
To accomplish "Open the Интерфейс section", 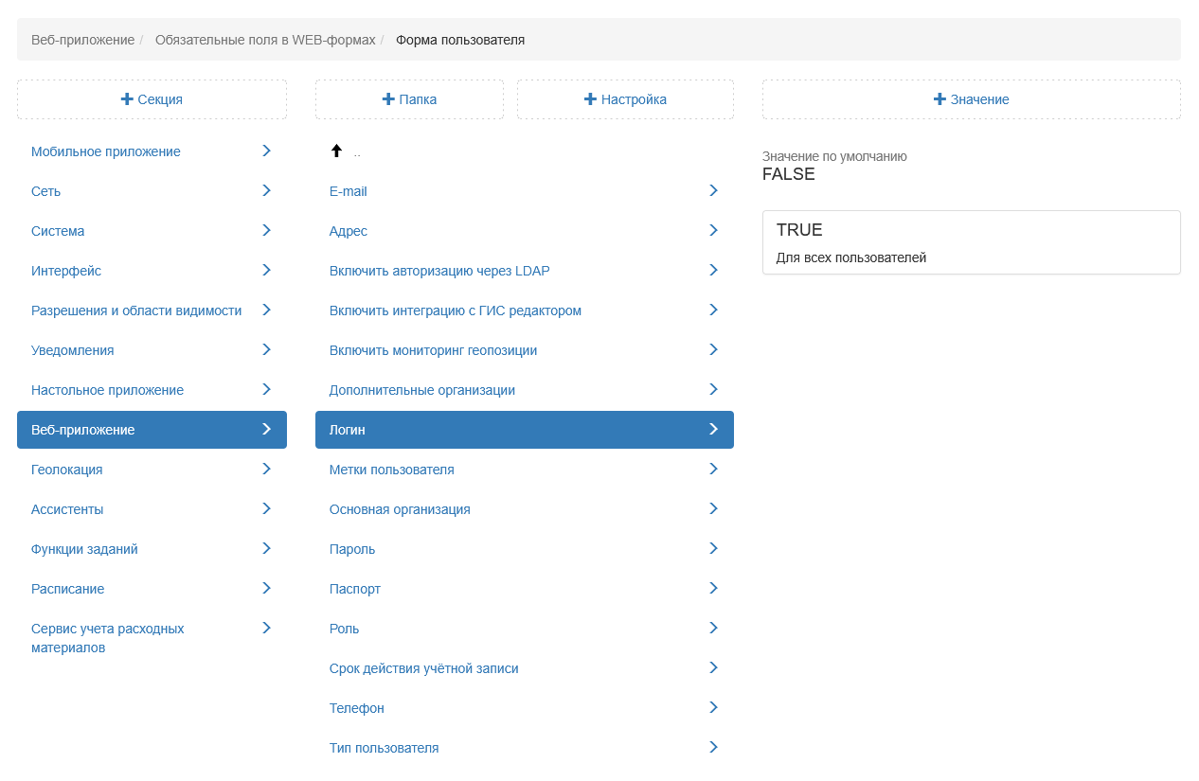I will click(x=66, y=271).
